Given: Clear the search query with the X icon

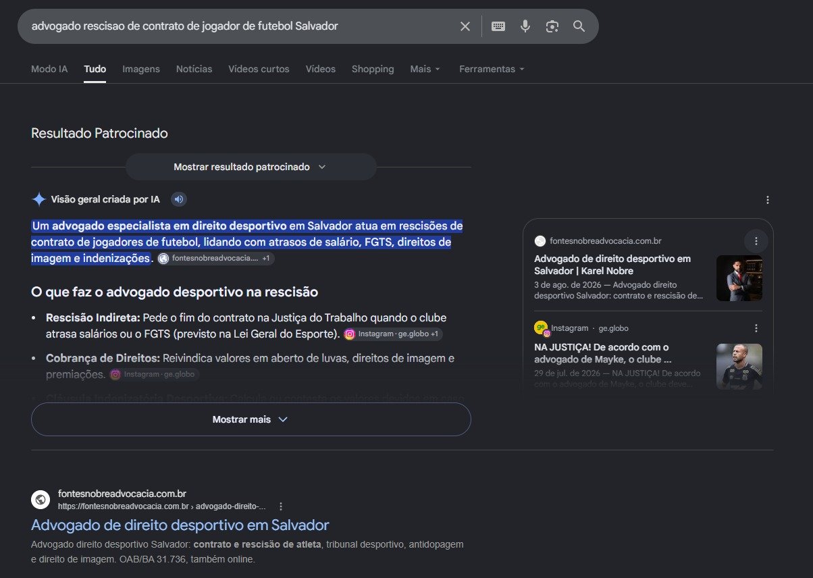Looking at the screenshot, I should (465, 26).
